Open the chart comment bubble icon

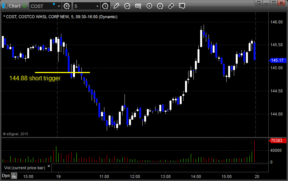182,6
